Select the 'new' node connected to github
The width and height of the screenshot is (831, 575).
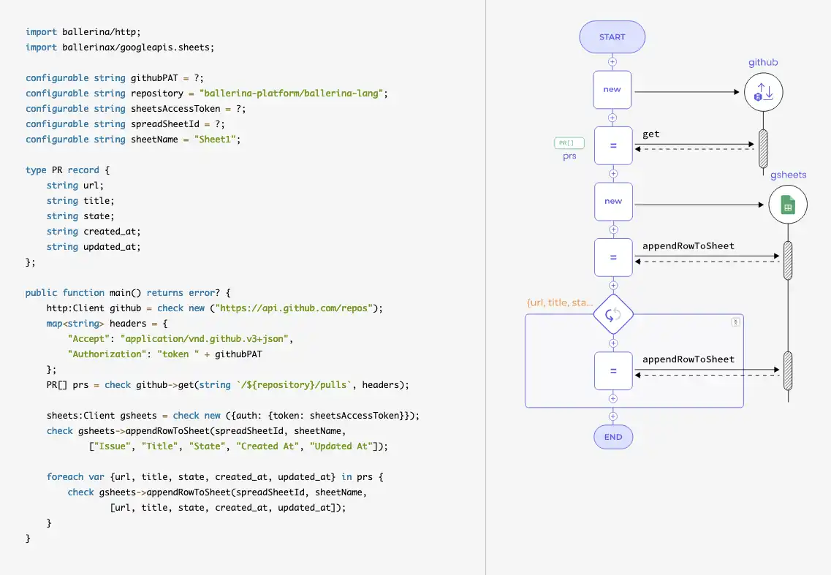tap(612, 90)
